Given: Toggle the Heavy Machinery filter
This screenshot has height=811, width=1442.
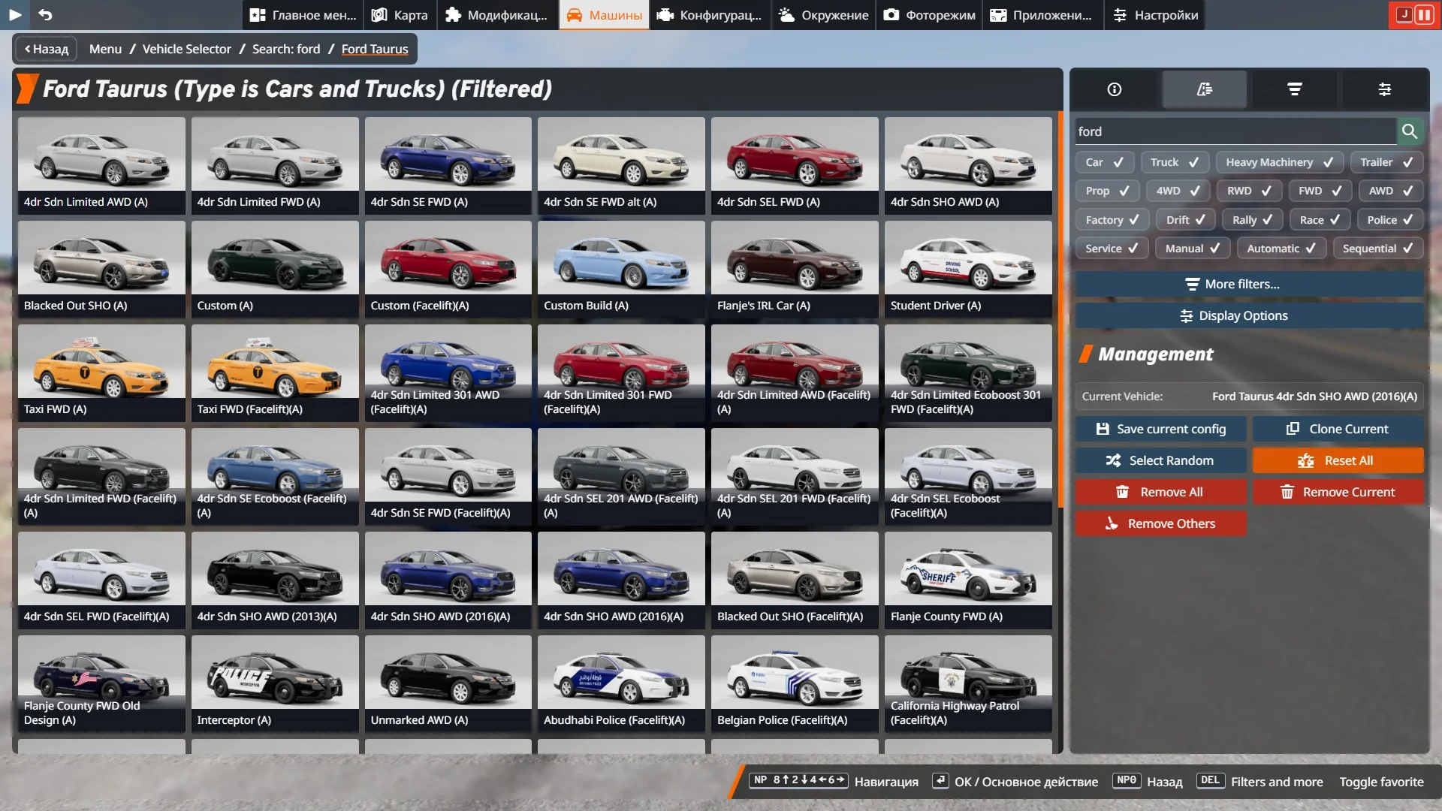Looking at the screenshot, I should tap(1279, 162).
